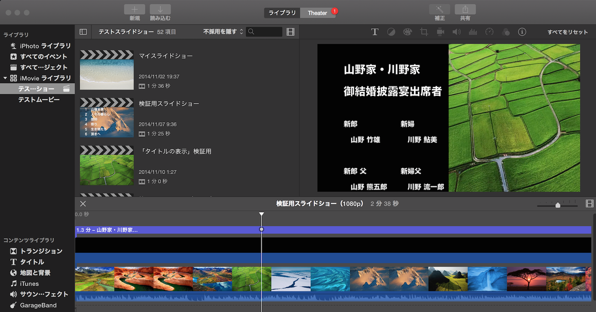Collapse the iMovie ライブラリ tree
Viewport: 596px width, 312px height.
pos(5,78)
